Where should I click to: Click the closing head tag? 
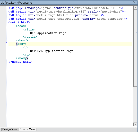(22, 40)
